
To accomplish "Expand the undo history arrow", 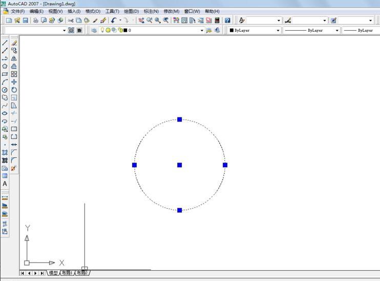I will (x=120, y=21).
